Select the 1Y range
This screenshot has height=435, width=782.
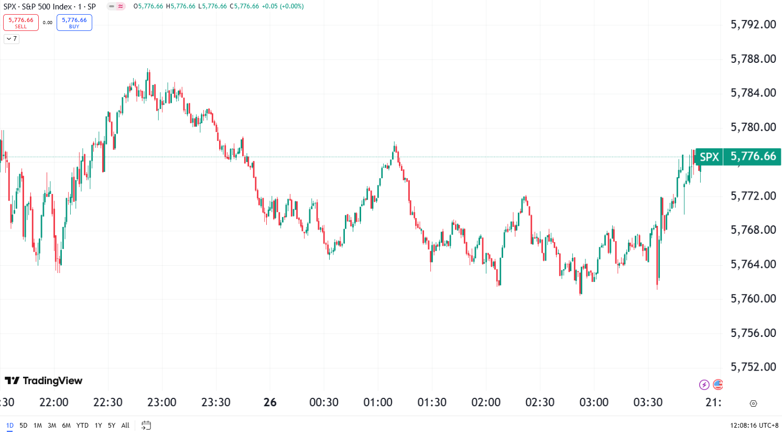click(x=97, y=426)
